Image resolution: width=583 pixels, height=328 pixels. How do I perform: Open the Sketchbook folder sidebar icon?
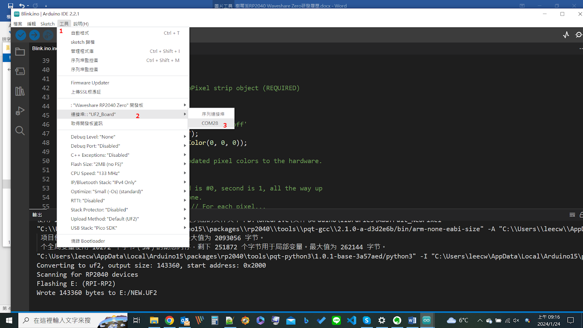pos(20,52)
